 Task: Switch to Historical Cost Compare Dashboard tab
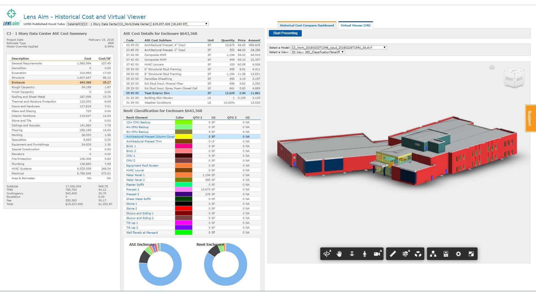307,25
